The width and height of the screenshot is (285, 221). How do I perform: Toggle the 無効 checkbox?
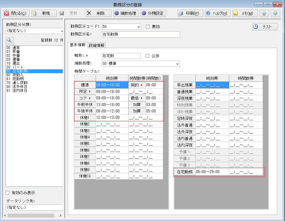pyautogui.click(x=148, y=27)
